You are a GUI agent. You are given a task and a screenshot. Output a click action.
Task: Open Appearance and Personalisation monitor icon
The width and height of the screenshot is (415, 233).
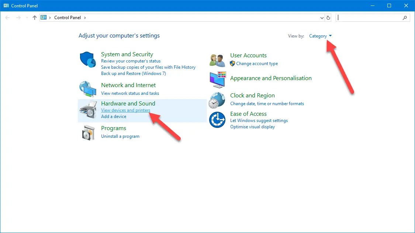pos(217,80)
